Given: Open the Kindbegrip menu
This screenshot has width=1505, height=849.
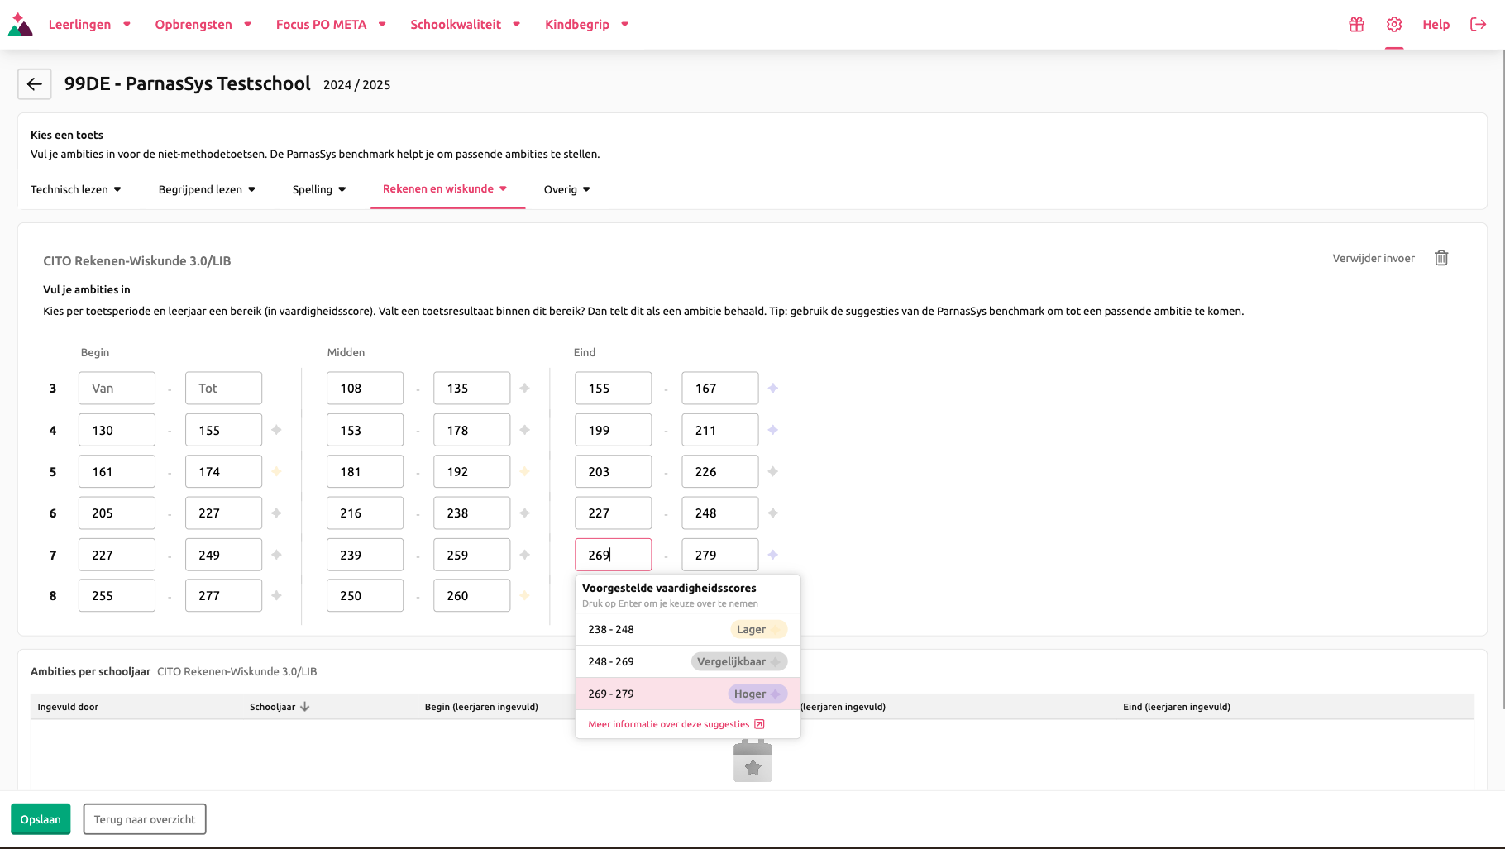Looking at the screenshot, I should tap(587, 25).
